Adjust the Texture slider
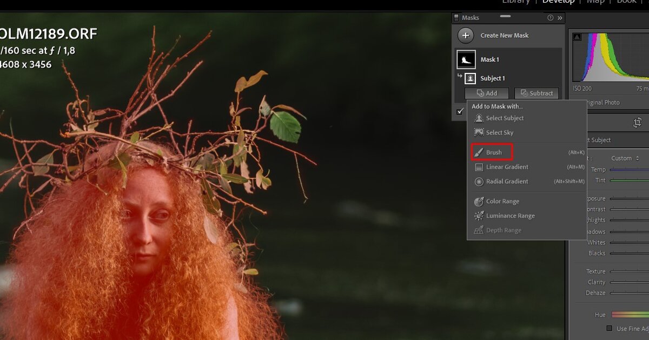The height and width of the screenshot is (340, 649). 630,272
